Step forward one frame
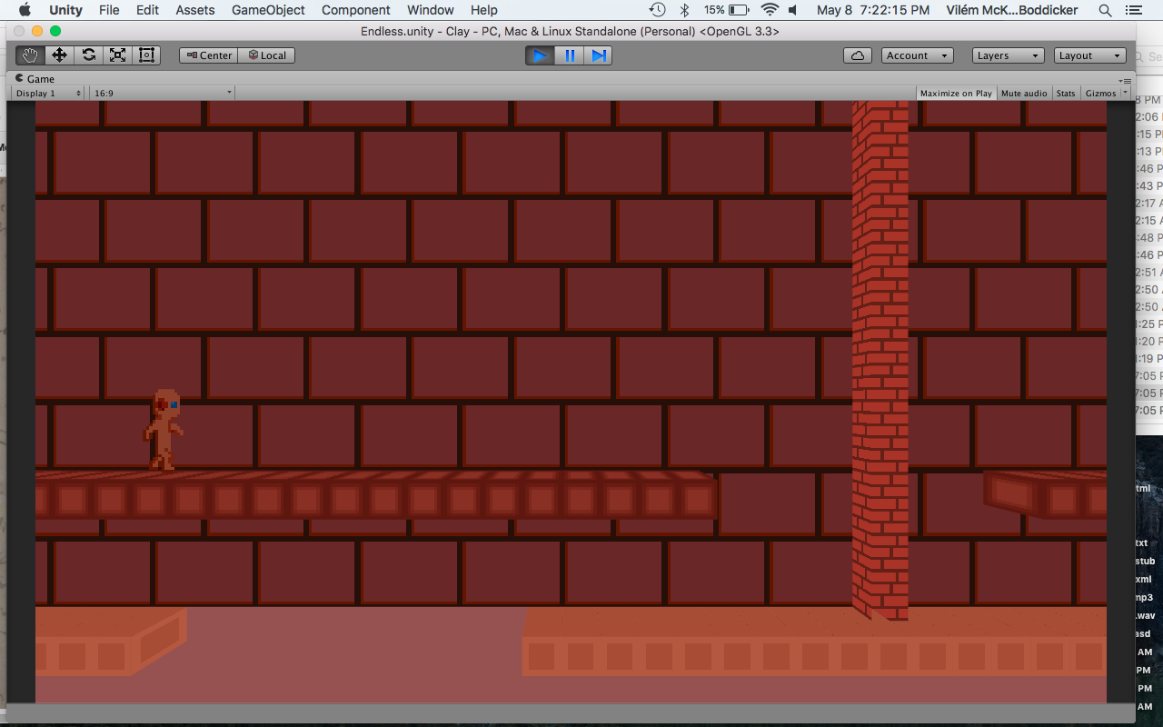Screen dimensions: 1163x727 (598, 55)
